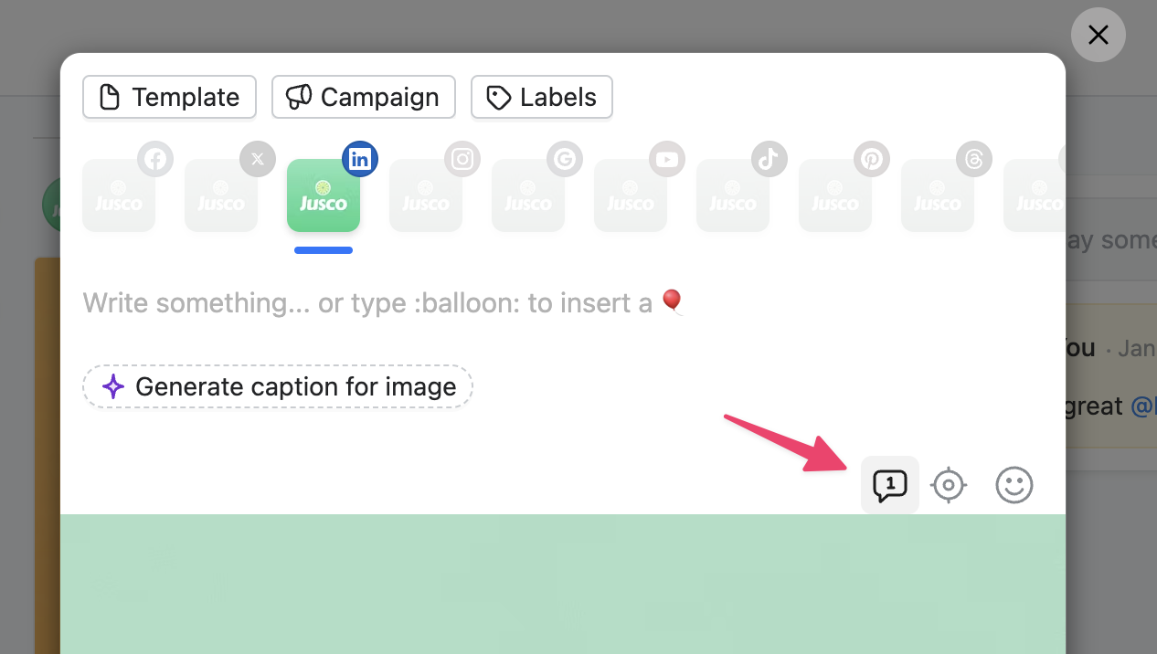This screenshot has height=654, width=1157.
Task: Toggle the X (Twitter) Jusco account
Action: tap(221, 195)
